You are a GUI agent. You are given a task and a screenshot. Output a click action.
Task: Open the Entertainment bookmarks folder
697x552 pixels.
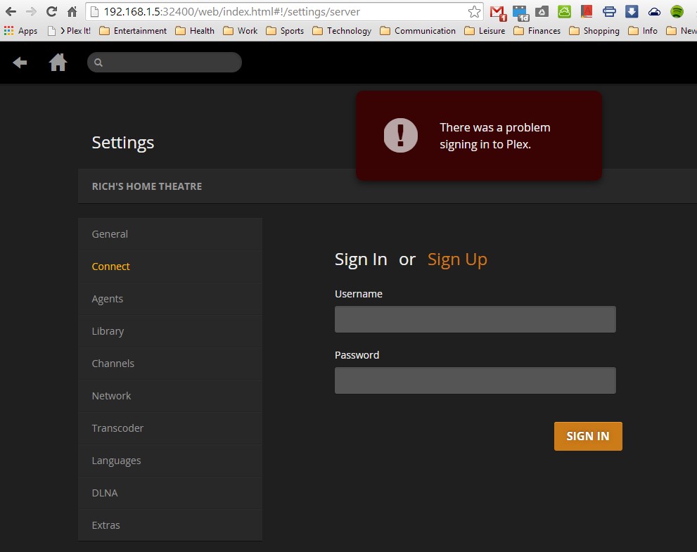(x=133, y=31)
